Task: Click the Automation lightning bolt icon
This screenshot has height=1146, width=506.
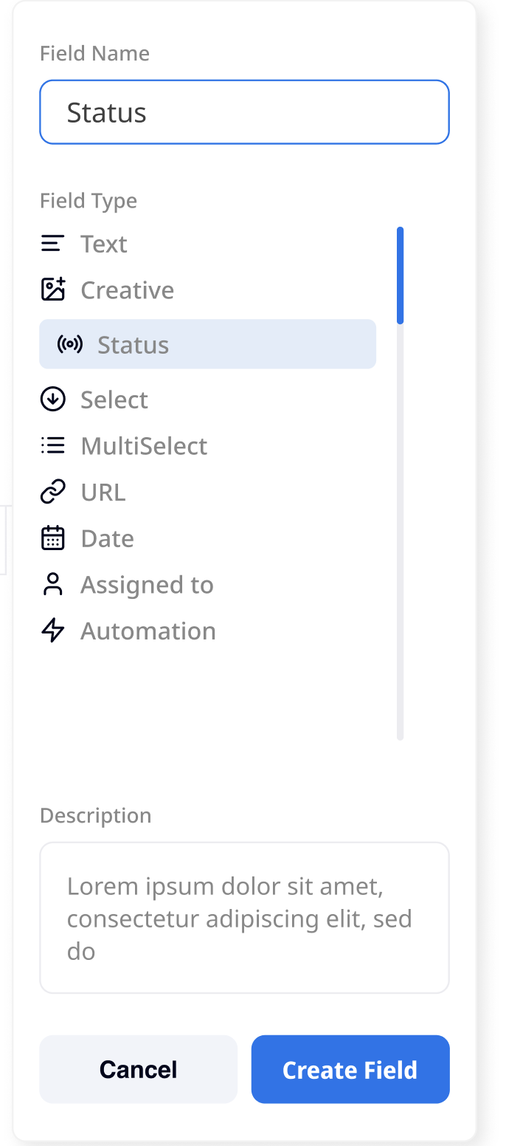Action: tap(53, 631)
